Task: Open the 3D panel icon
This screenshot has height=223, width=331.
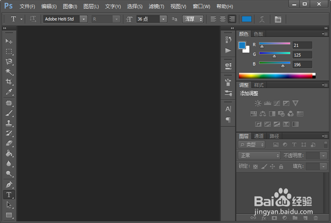Action: point(228,66)
